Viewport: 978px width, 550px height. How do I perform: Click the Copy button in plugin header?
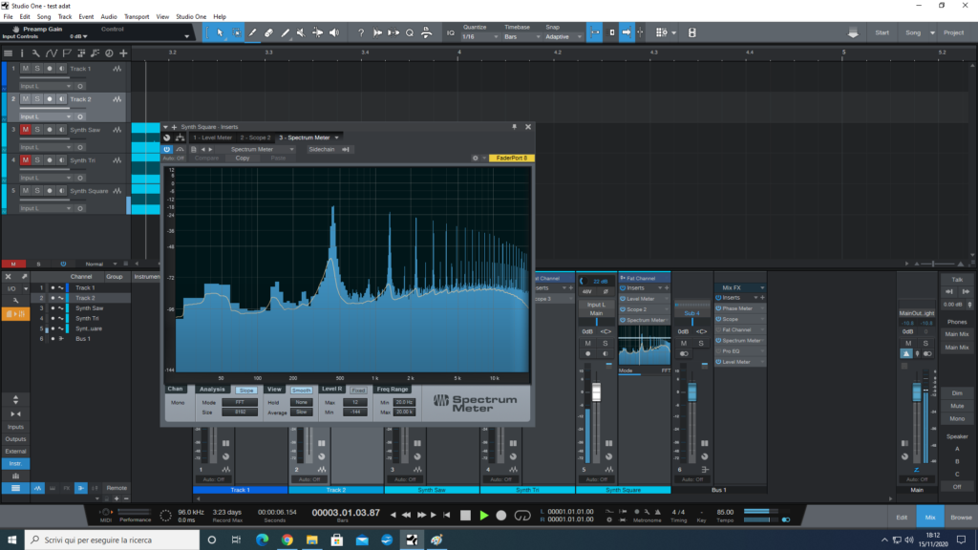243,159
